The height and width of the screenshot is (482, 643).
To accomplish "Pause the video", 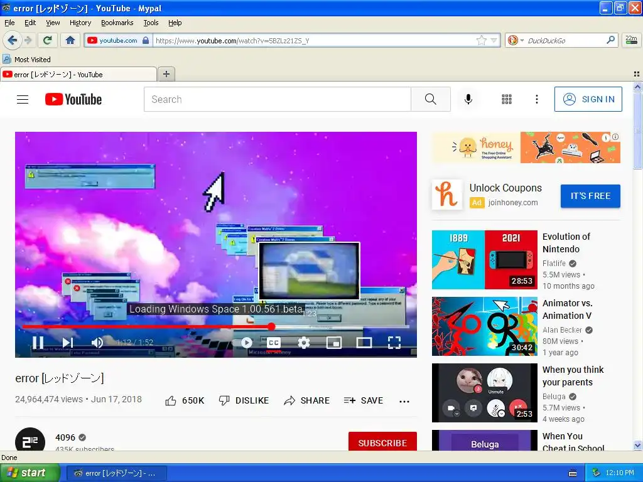I will coord(38,342).
